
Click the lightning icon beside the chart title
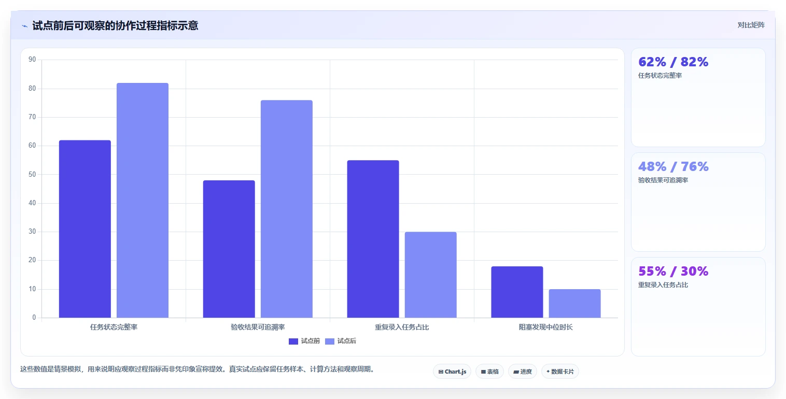[24, 26]
